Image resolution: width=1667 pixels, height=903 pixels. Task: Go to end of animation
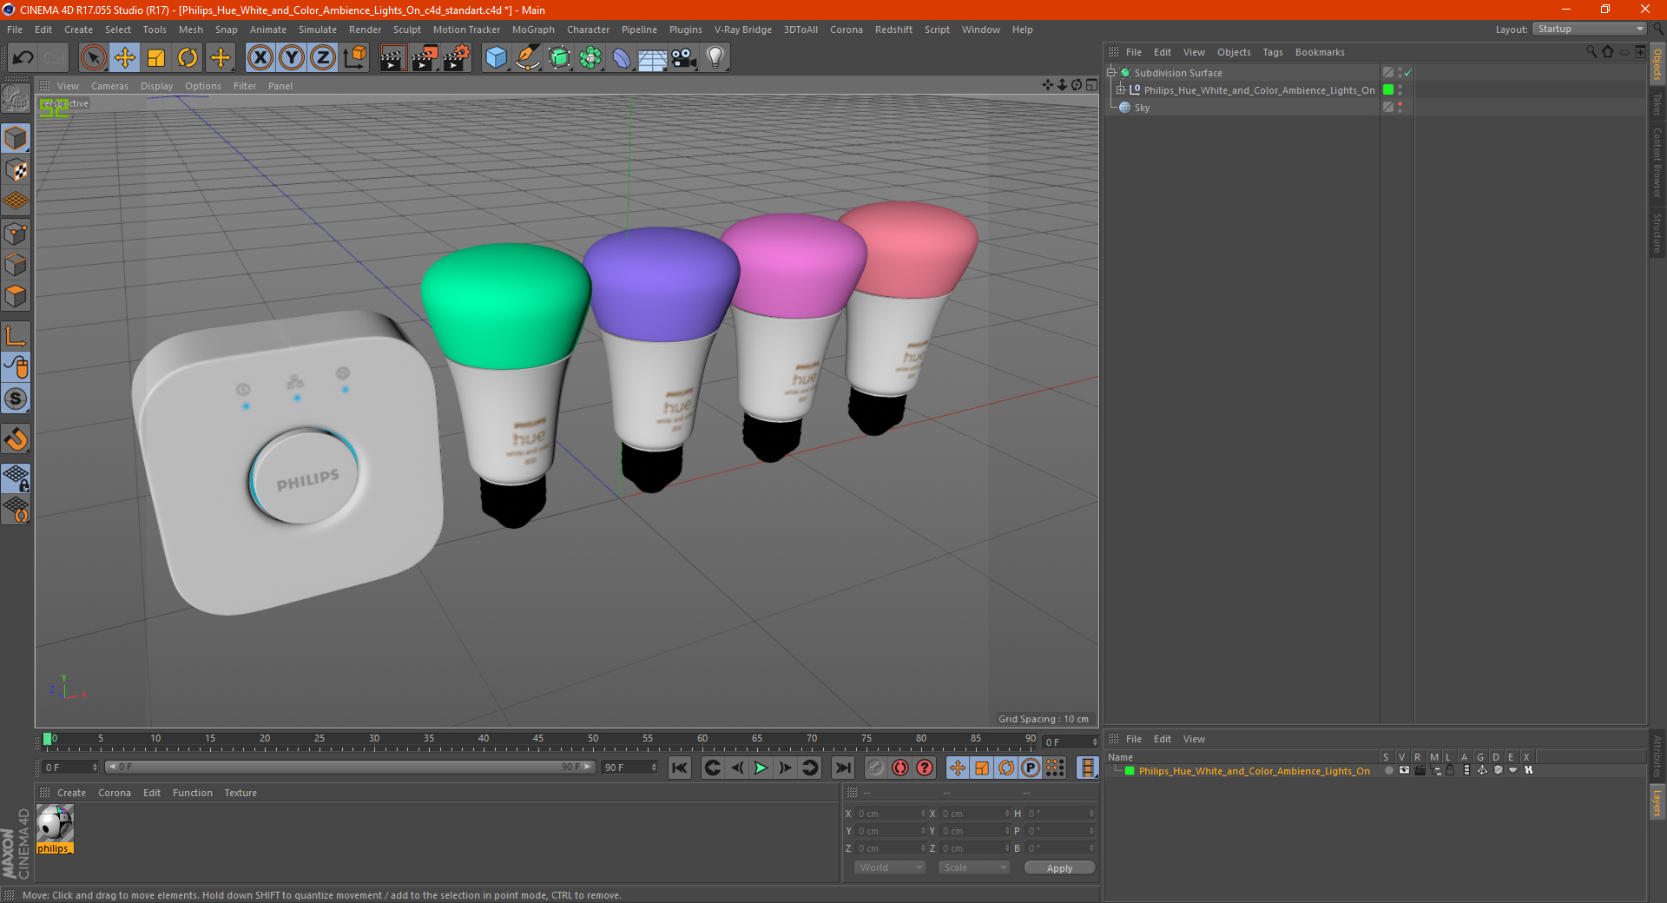(x=842, y=768)
